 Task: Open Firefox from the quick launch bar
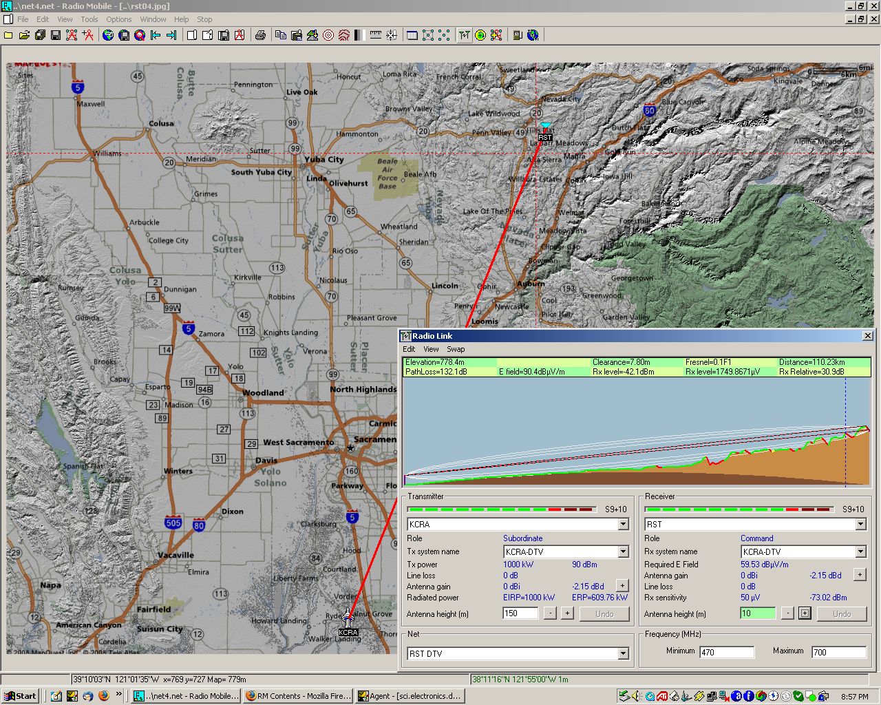coord(103,696)
